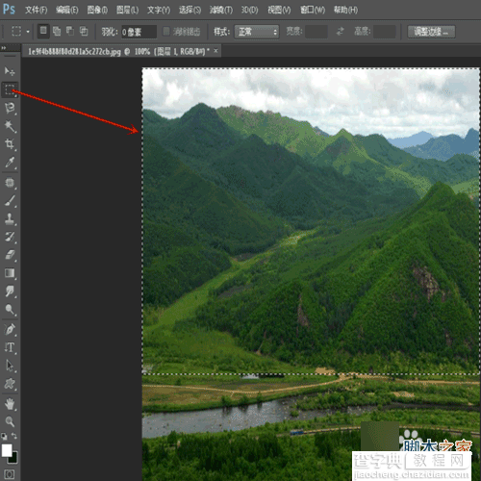The height and width of the screenshot is (481, 481).
Task: Open the 滤镜(T) menu
Action: tap(221, 10)
